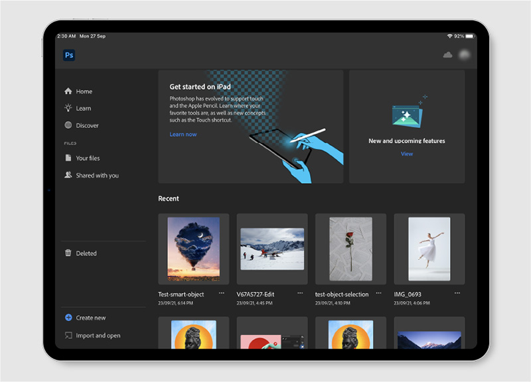This screenshot has width=531, height=382.
Task: Click the Create new plus icon
Action: click(x=68, y=318)
